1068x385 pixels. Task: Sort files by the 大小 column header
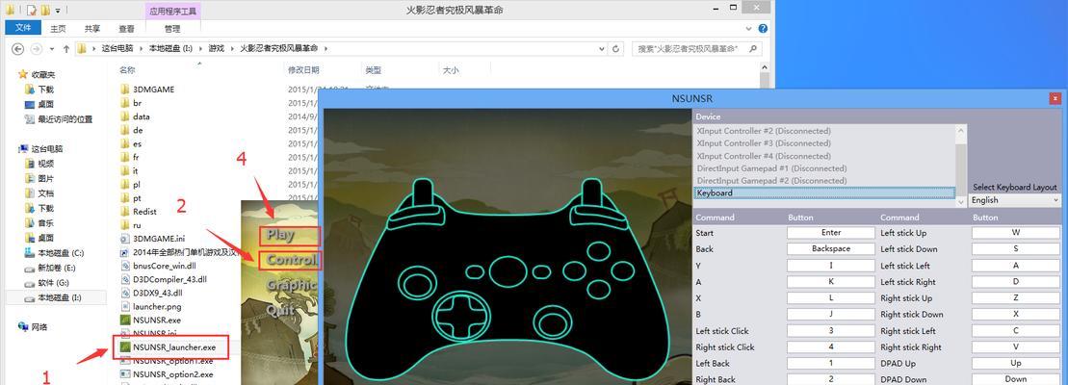pyautogui.click(x=451, y=70)
